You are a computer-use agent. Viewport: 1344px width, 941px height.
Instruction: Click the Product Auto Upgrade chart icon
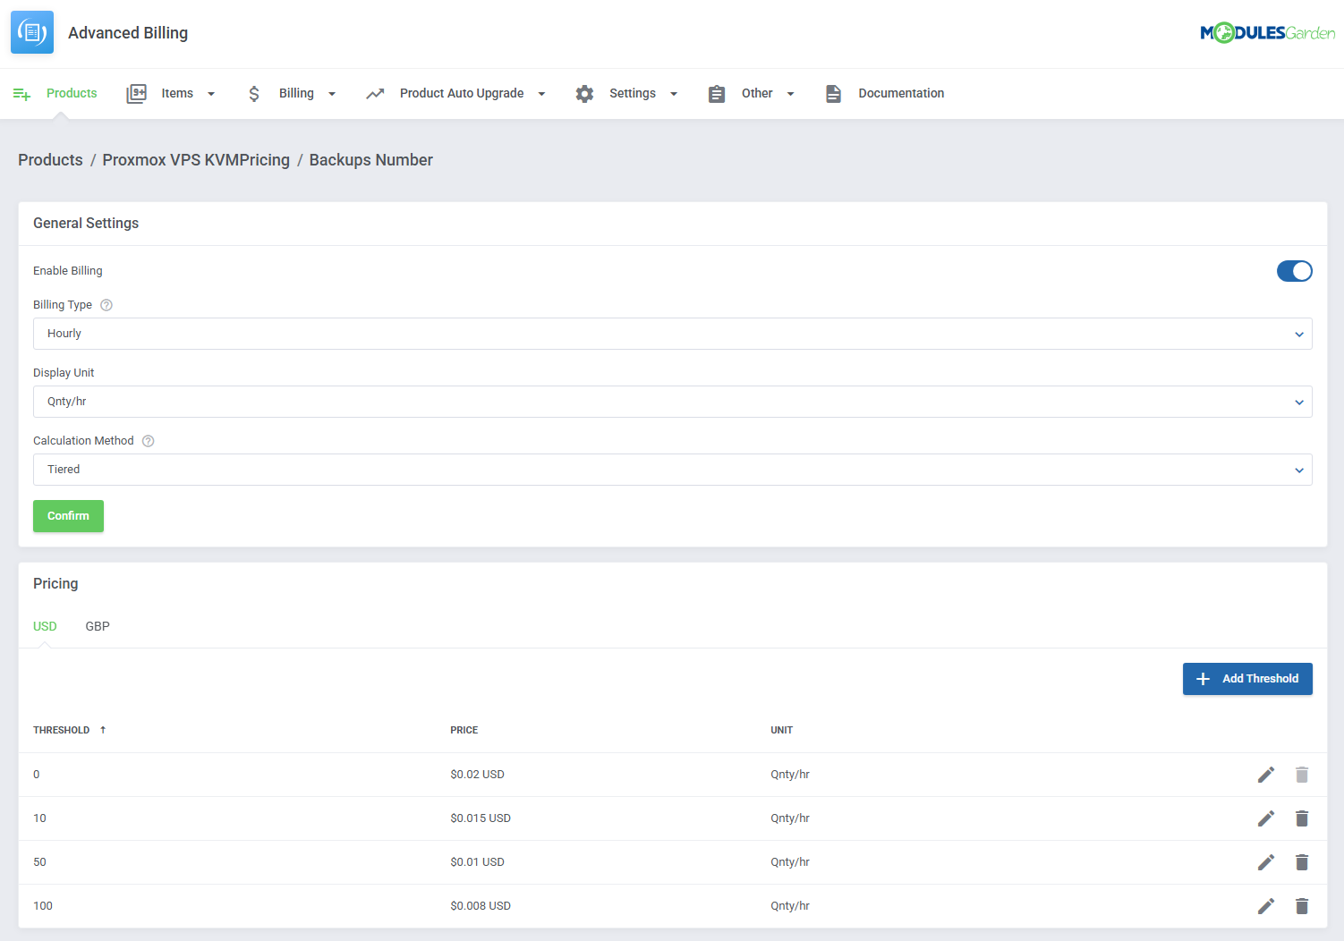pos(375,93)
